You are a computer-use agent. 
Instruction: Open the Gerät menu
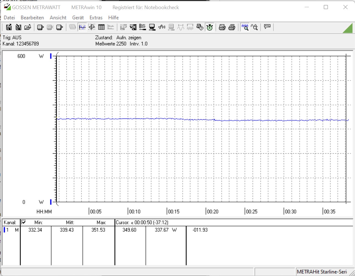tap(78, 17)
